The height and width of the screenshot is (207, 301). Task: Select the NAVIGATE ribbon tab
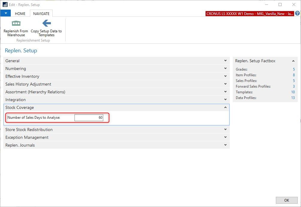coord(41,13)
